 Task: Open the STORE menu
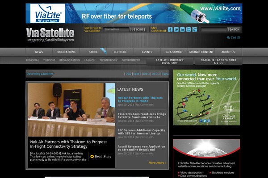pos(93,52)
